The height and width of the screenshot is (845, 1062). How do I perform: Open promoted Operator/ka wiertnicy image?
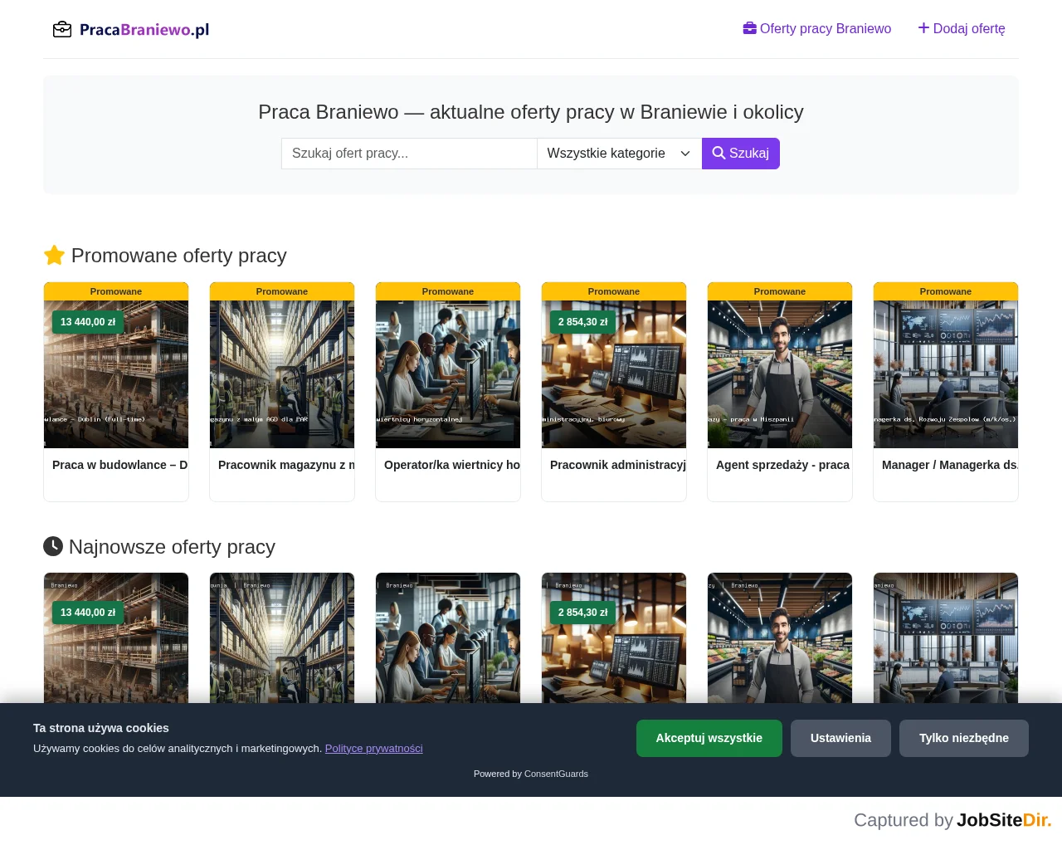tap(448, 374)
